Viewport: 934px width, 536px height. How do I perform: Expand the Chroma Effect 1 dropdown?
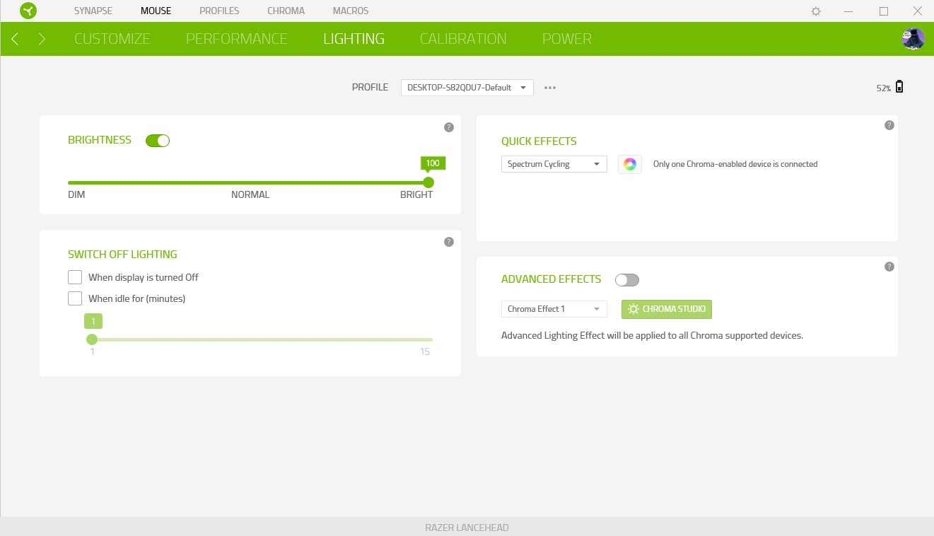click(x=554, y=309)
